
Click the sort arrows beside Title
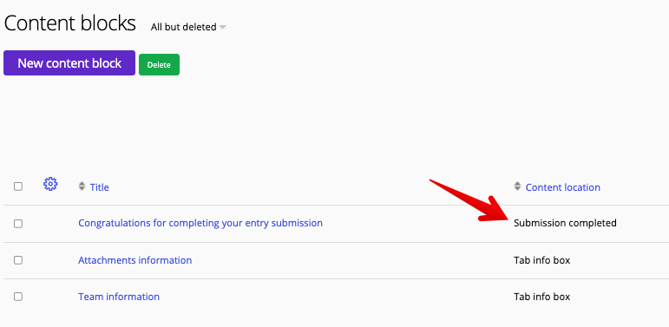pos(82,186)
